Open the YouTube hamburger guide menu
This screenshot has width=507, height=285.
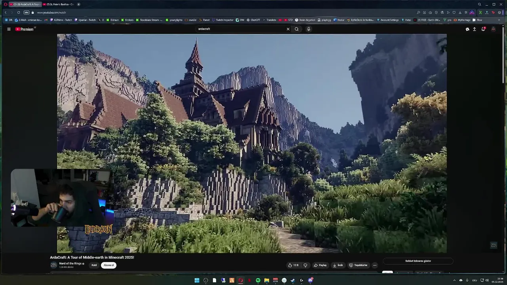(9, 29)
